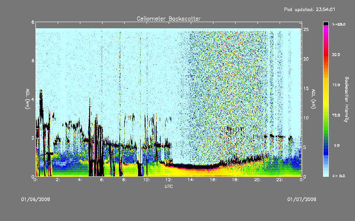Viewport: 355px width, 221px height.
Task: Click the 'AGL (kft)' right axis label
Action: click(x=313, y=99)
